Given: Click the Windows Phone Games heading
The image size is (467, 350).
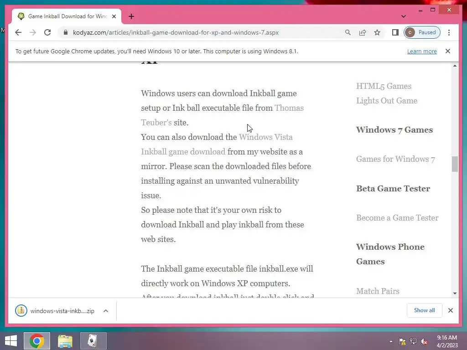Looking at the screenshot, I should 390,254.
